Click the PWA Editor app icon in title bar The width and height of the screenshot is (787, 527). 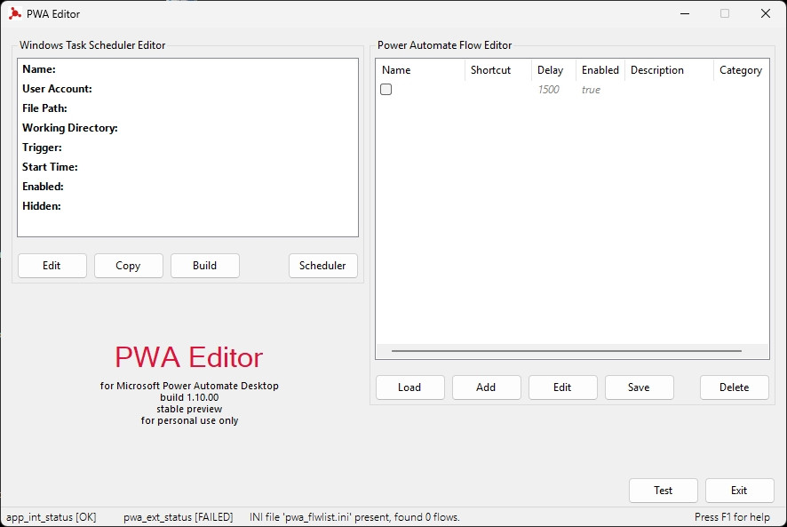[x=14, y=13]
